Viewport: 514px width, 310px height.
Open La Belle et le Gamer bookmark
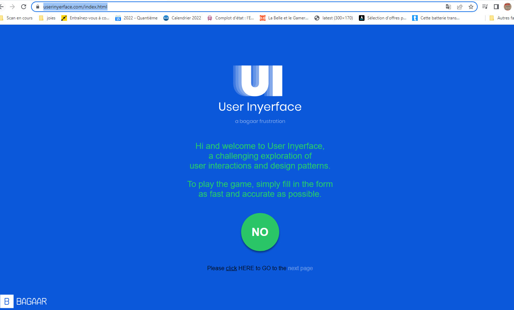coord(284,18)
